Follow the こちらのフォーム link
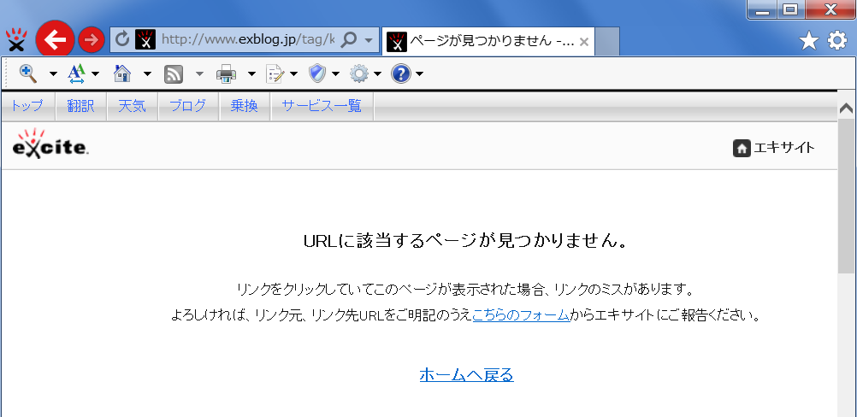The width and height of the screenshot is (857, 417). tap(522, 315)
